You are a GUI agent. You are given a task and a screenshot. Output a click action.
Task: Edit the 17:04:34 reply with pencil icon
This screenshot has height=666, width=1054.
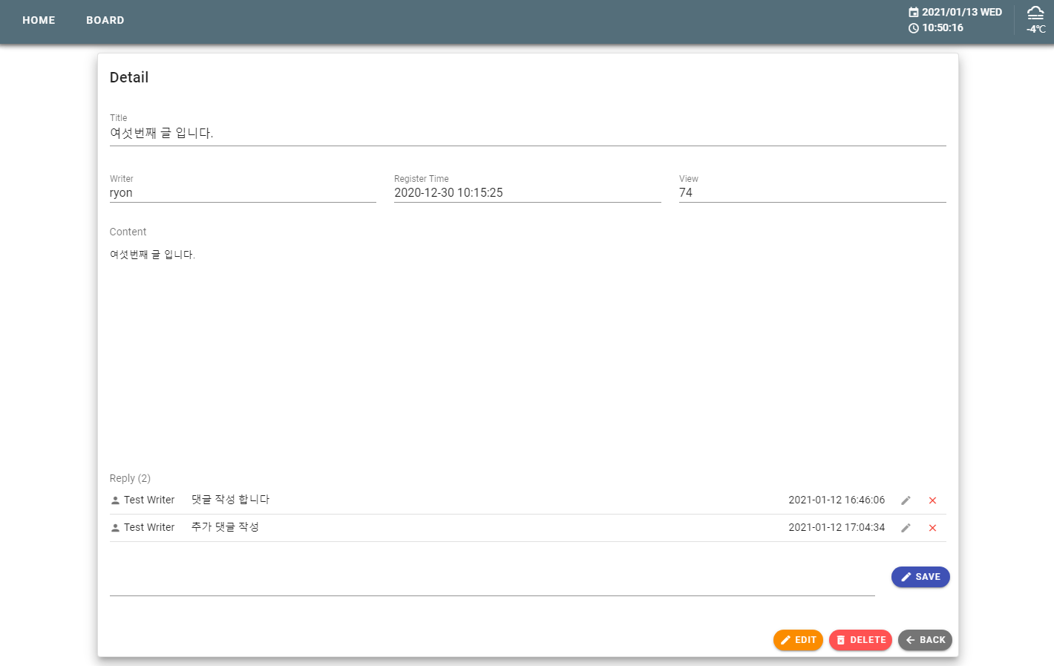(906, 528)
